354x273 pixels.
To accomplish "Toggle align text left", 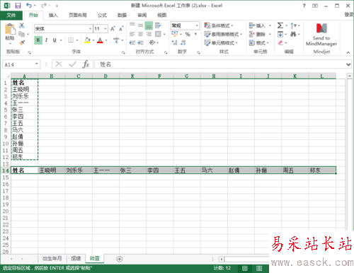I will [132, 34].
